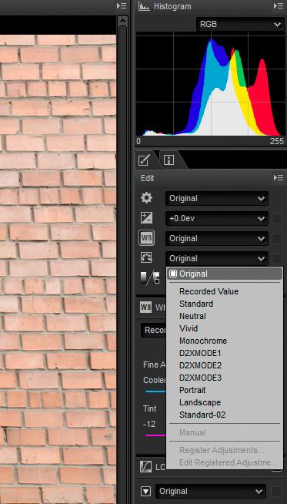Click the WB white balance icon in Edit
The width and height of the screenshot is (287, 504).
(147, 238)
